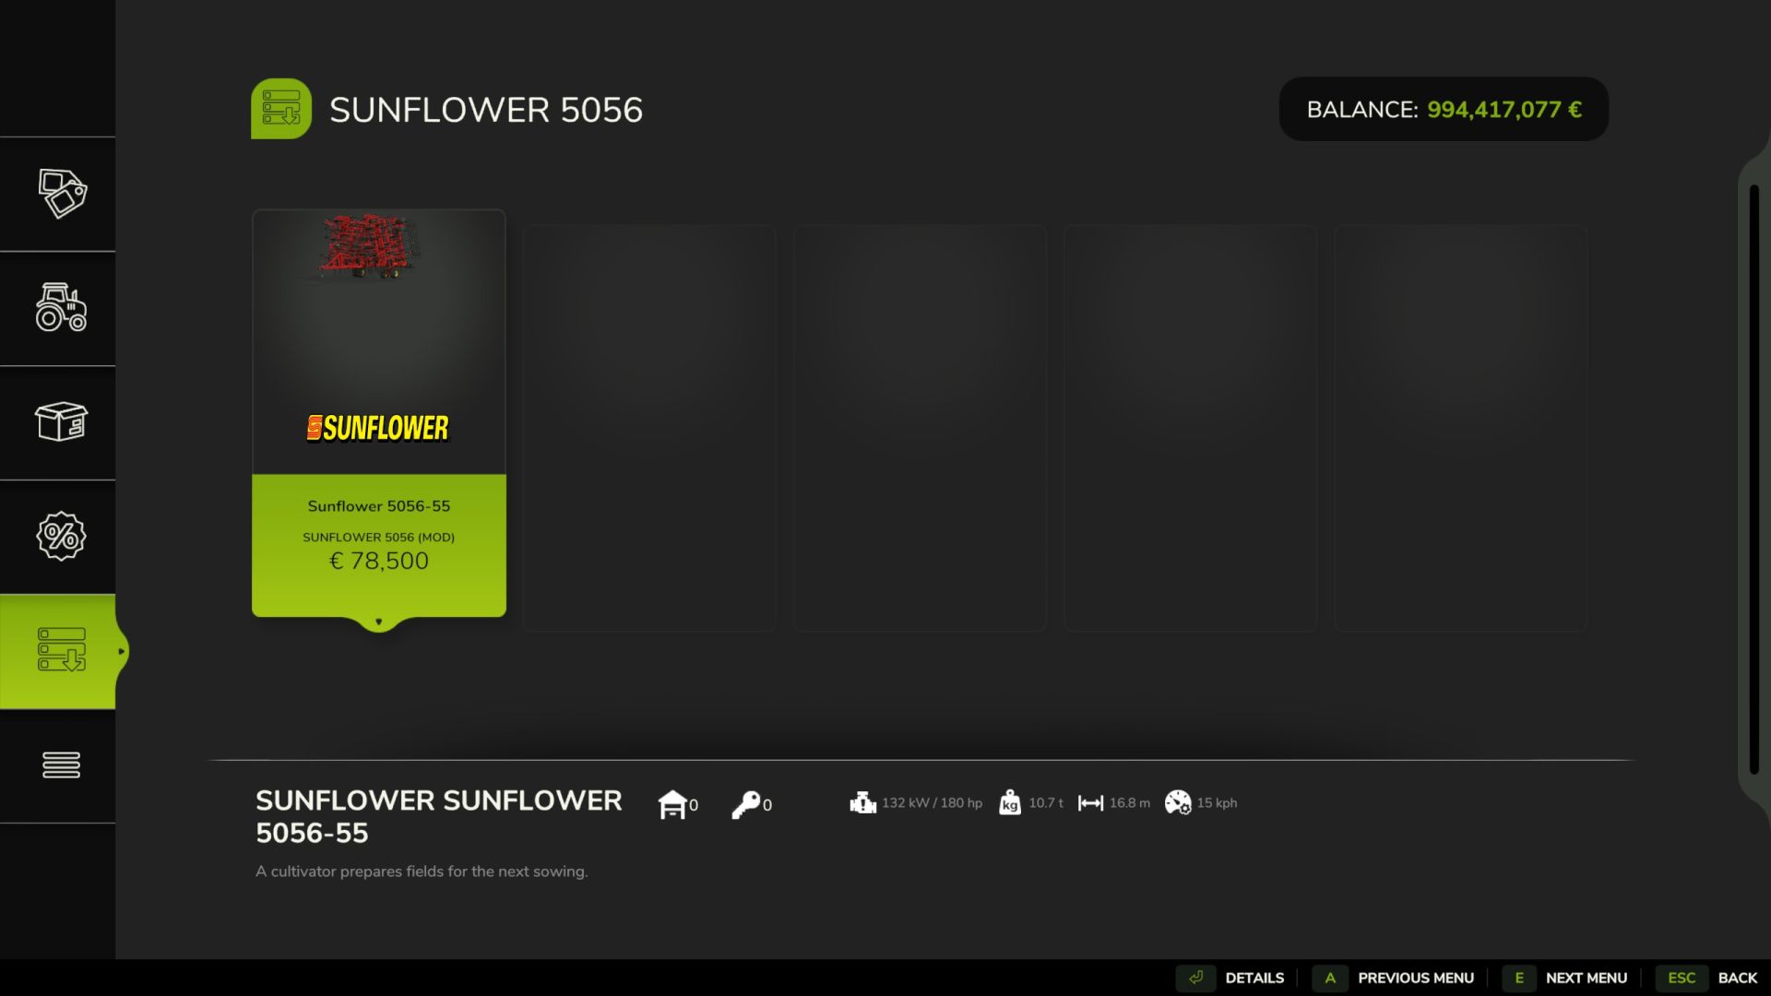Screen dimensions: 1771x996
Task: Open the list filter icon at sidebar bottom
Action: tap(62, 765)
